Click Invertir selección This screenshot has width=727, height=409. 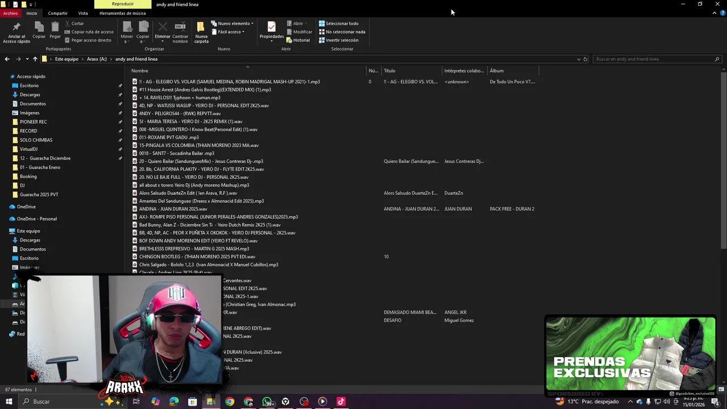pos(339,40)
